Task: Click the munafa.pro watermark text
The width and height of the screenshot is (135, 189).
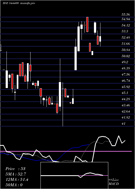Action: [x=28, y=3]
